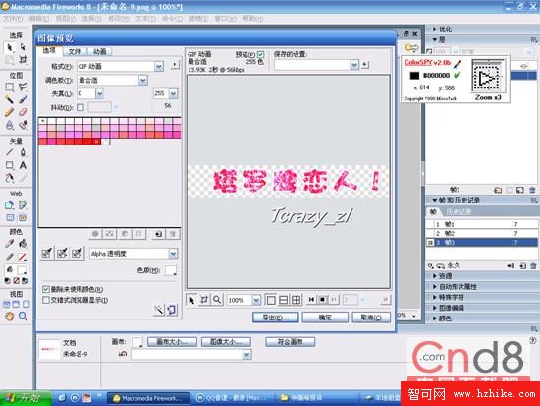This screenshot has width=540, height=406.
Task: Toggle the Preview checkbox
Action: coord(261,54)
